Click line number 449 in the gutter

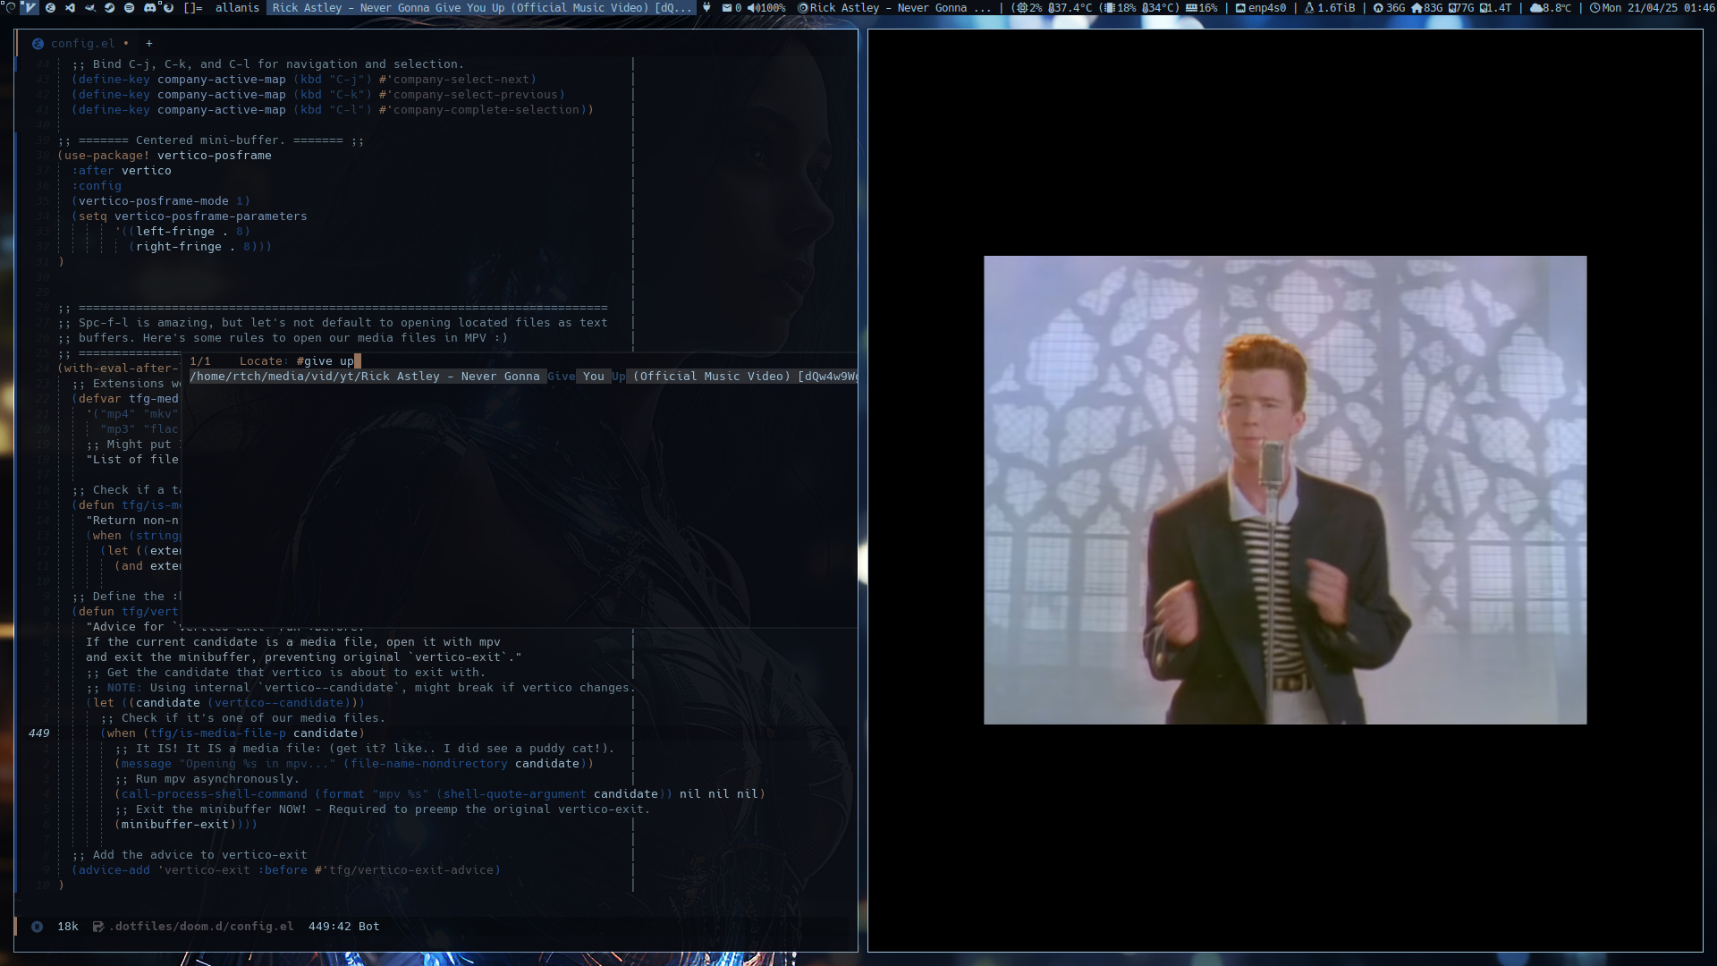click(39, 733)
